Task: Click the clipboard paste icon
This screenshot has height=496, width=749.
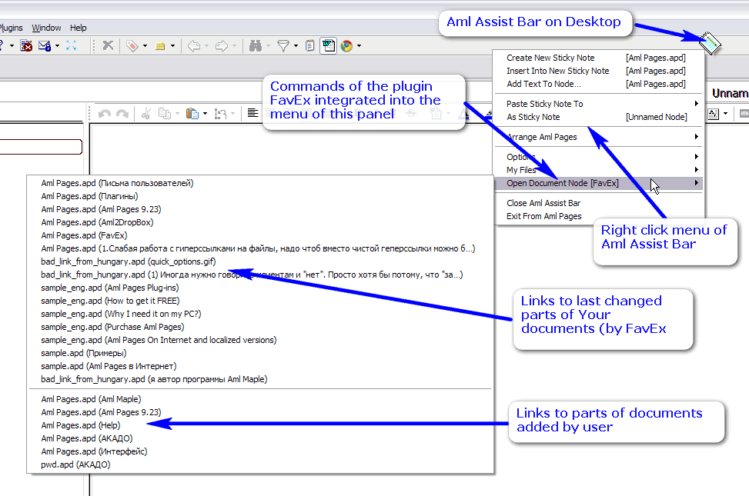Action: [x=192, y=114]
